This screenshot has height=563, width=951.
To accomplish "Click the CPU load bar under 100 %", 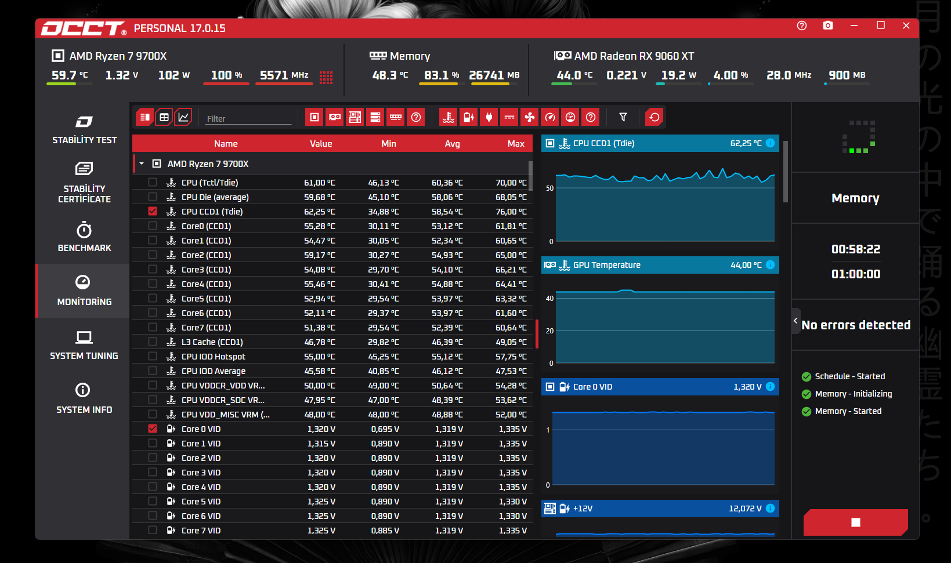I will (x=226, y=84).
